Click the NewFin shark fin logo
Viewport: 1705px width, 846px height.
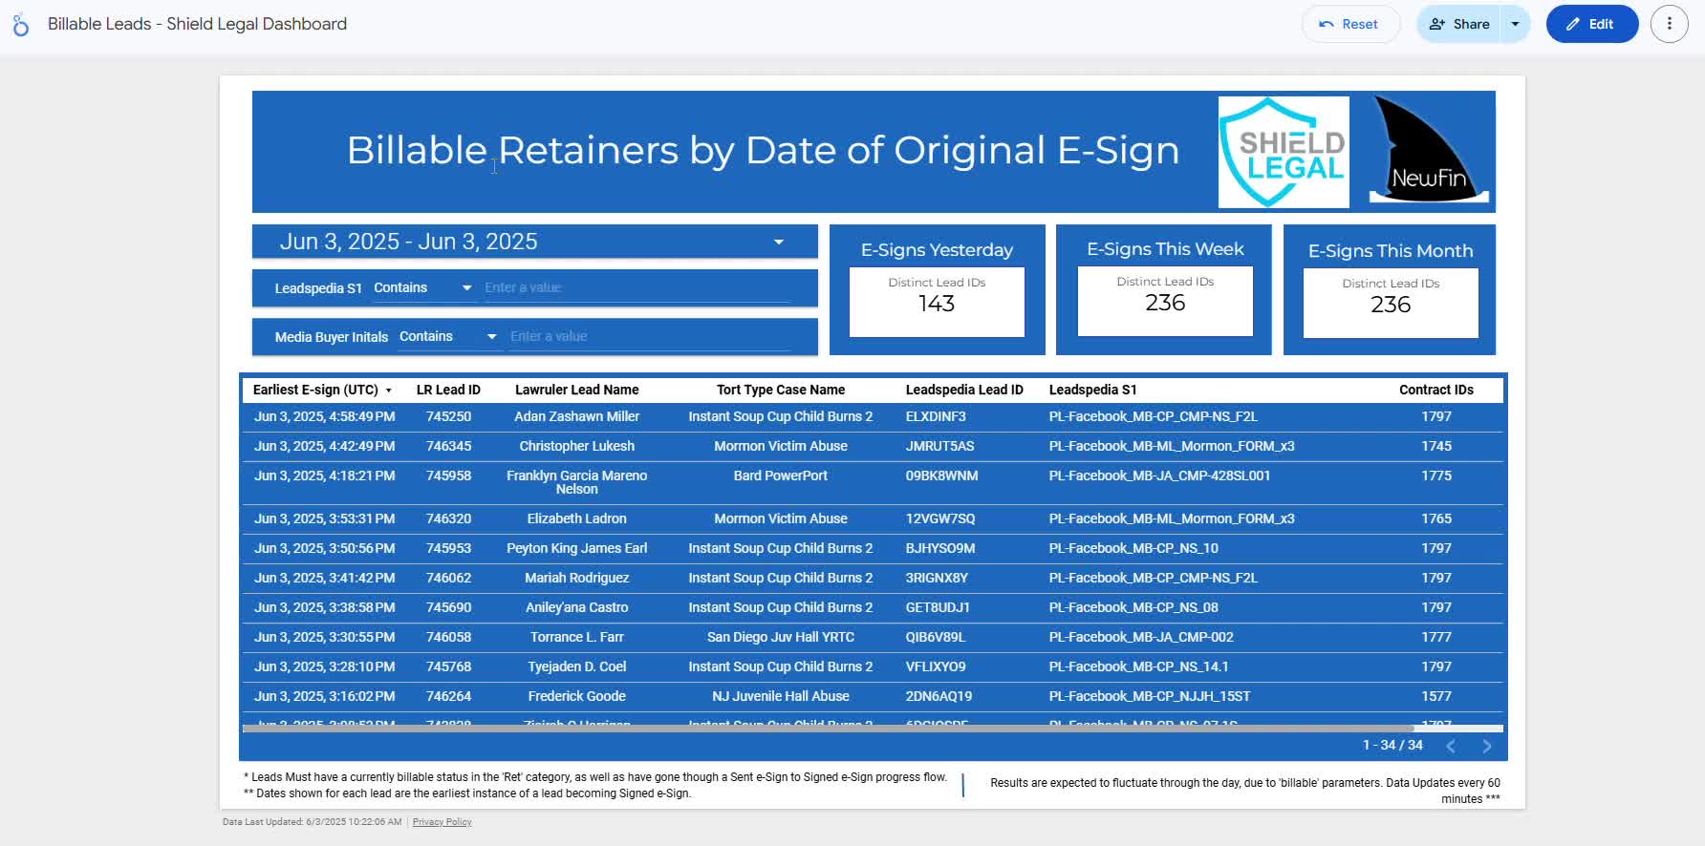point(1428,152)
